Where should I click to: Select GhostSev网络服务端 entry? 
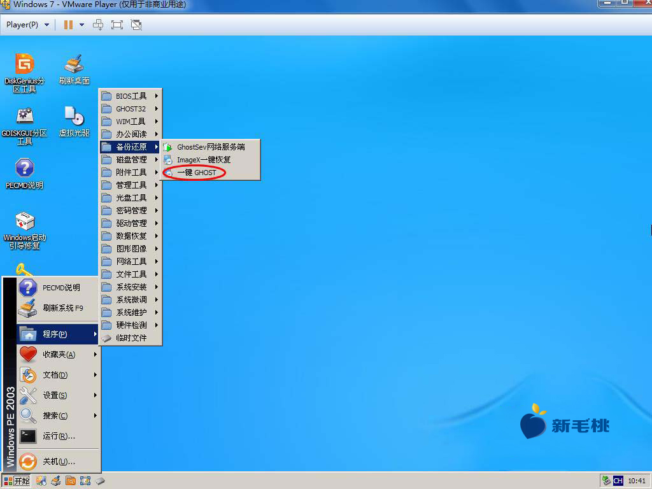coord(210,147)
